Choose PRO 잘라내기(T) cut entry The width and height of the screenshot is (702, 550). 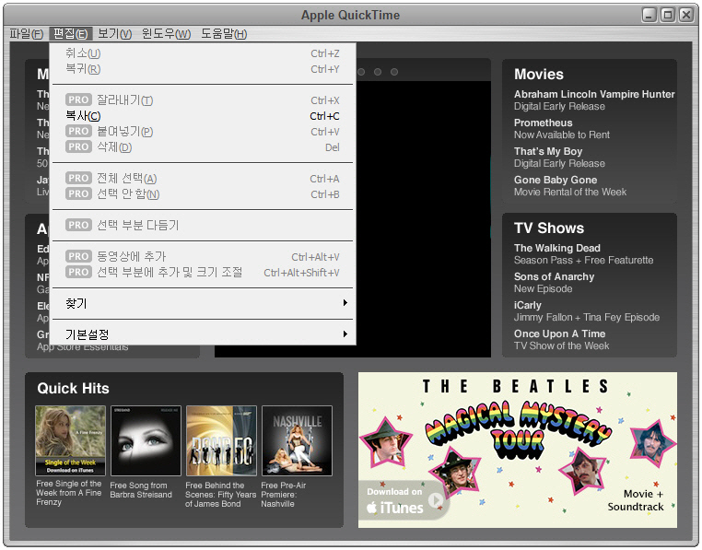click(203, 100)
